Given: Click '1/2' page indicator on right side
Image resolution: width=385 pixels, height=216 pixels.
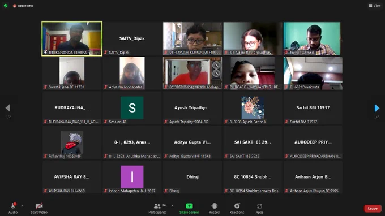Looking at the screenshot, I should pyautogui.click(x=377, y=117).
